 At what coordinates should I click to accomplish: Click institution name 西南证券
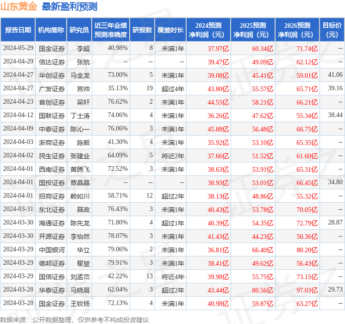(52, 169)
